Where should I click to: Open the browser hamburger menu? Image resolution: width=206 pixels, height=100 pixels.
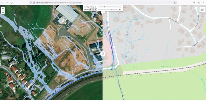pyautogui.click(x=203, y=3)
